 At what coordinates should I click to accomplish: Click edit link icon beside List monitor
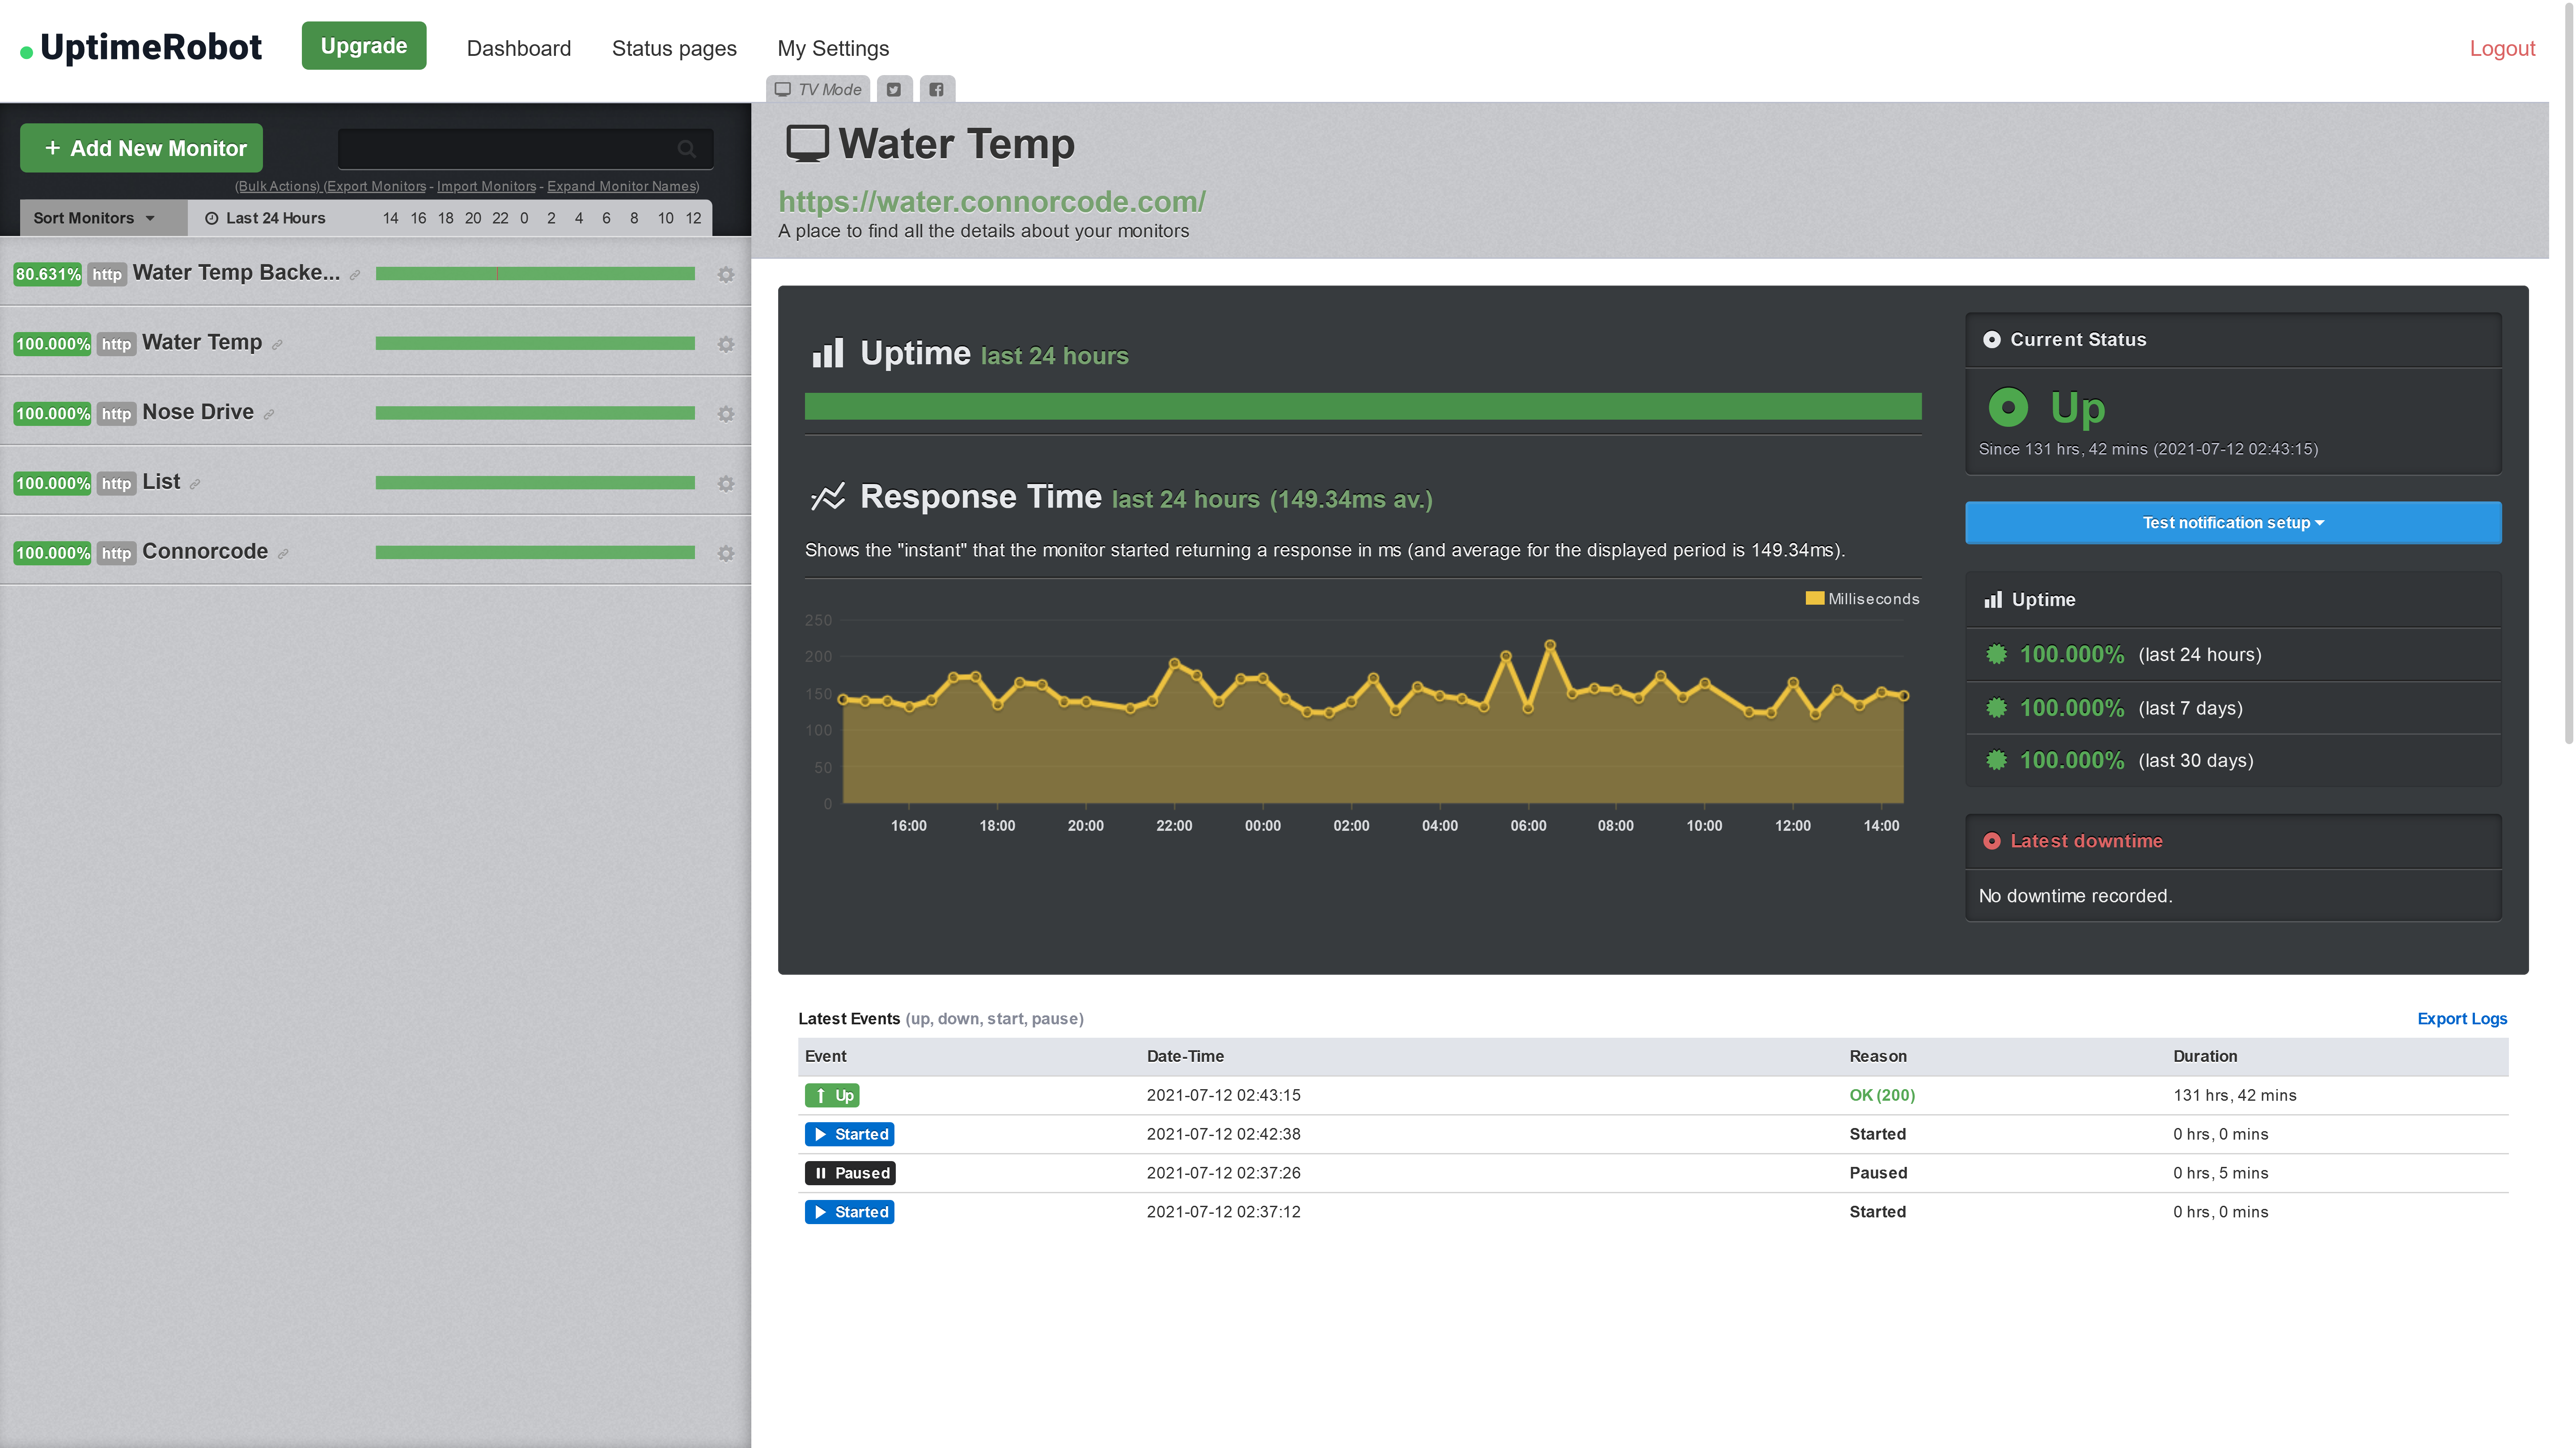pyautogui.click(x=195, y=484)
